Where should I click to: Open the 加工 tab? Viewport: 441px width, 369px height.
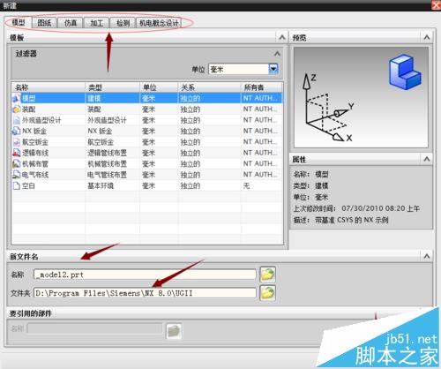(x=96, y=23)
